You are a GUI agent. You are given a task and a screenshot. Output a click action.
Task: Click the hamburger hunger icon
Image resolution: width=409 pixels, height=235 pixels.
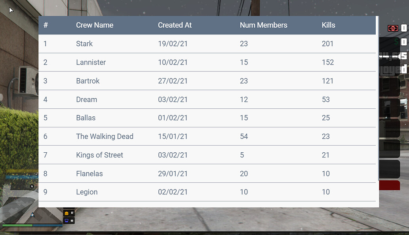pyautogui.click(x=67, y=213)
